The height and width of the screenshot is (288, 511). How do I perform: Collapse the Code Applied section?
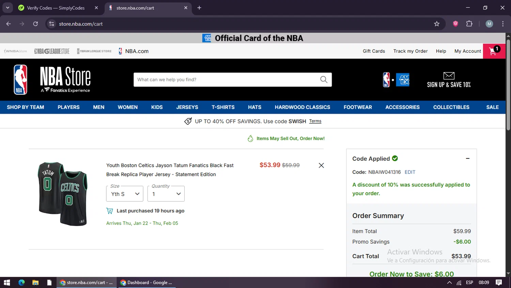pos(468,158)
